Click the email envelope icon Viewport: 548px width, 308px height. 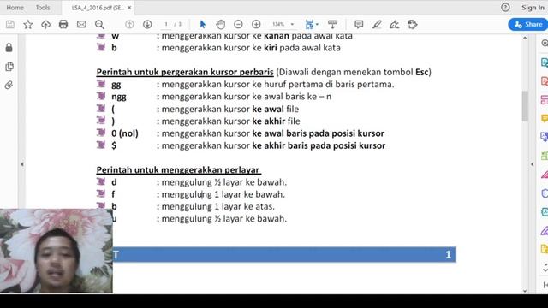pyautogui.click(x=81, y=25)
